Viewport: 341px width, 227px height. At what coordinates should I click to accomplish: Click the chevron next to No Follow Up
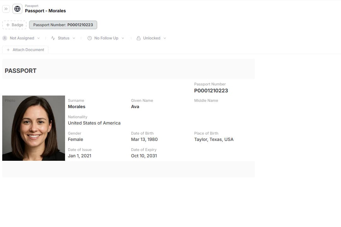[x=123, y=38]
